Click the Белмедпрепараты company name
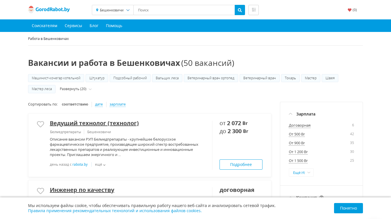This screenshot has width=391, height=219. point(66,132)
